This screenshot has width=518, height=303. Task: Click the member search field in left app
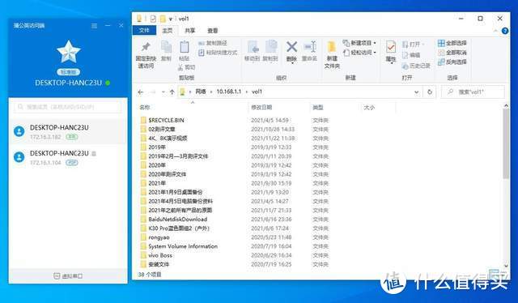click(x=68, y=107)
